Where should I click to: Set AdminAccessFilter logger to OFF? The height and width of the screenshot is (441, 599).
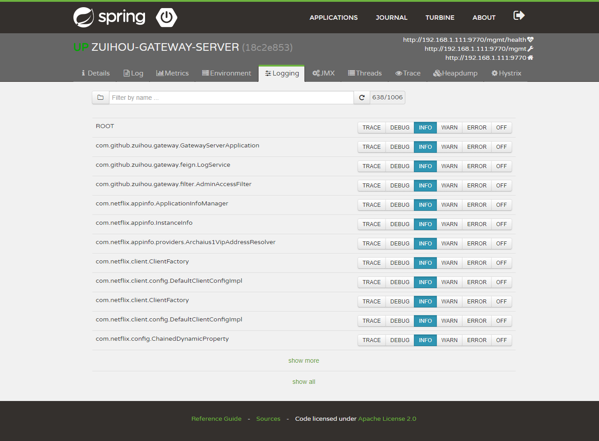[x=501, y=186]
